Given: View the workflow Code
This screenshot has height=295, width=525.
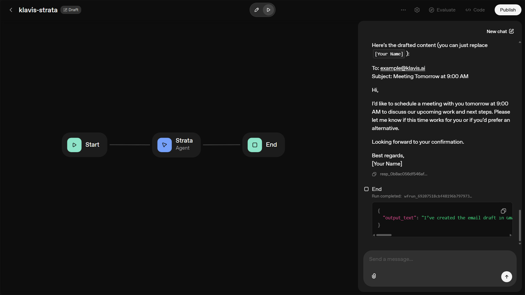Looking at the screenshot, I should tap(475, 10).
